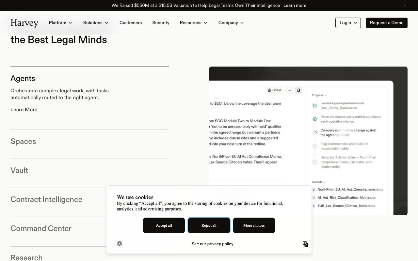Click the spinner beside Compare each redline change
Screen dimensions: 418x261
[x=315, y=133]
